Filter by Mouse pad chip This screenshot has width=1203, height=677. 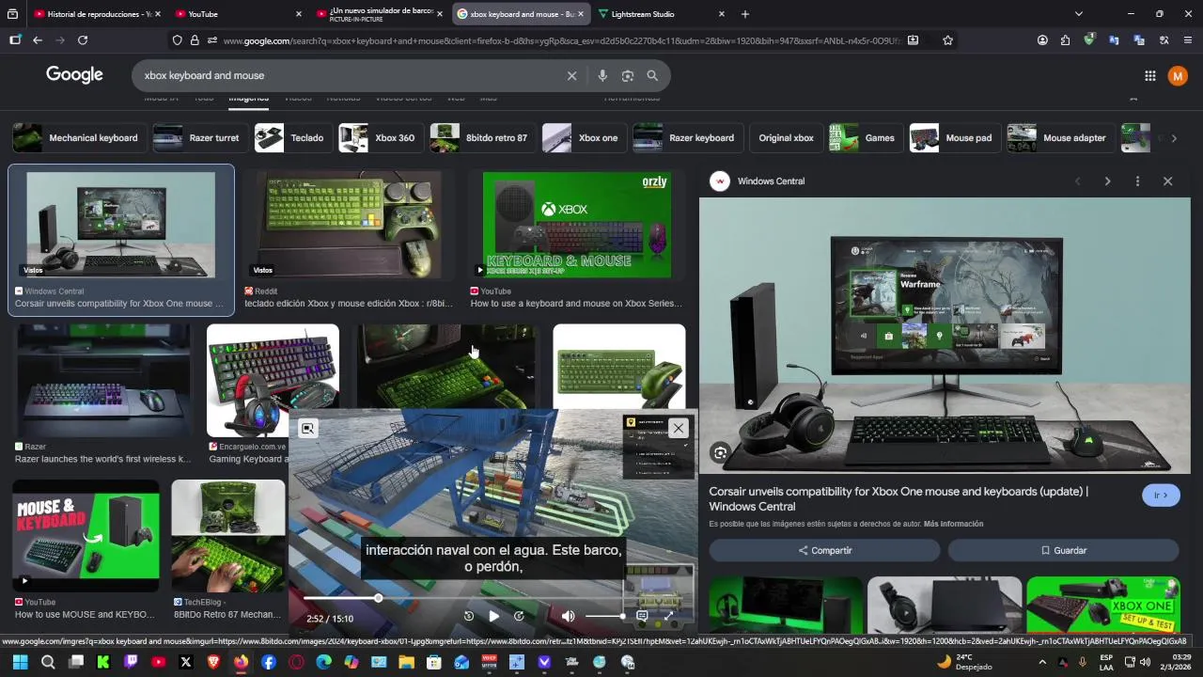[954, 138]
